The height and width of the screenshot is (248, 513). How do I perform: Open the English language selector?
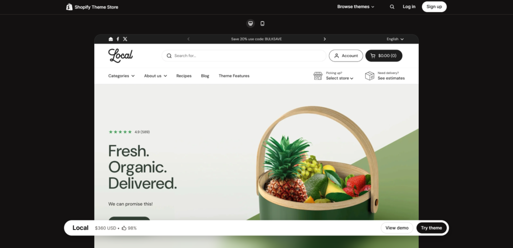395,39
